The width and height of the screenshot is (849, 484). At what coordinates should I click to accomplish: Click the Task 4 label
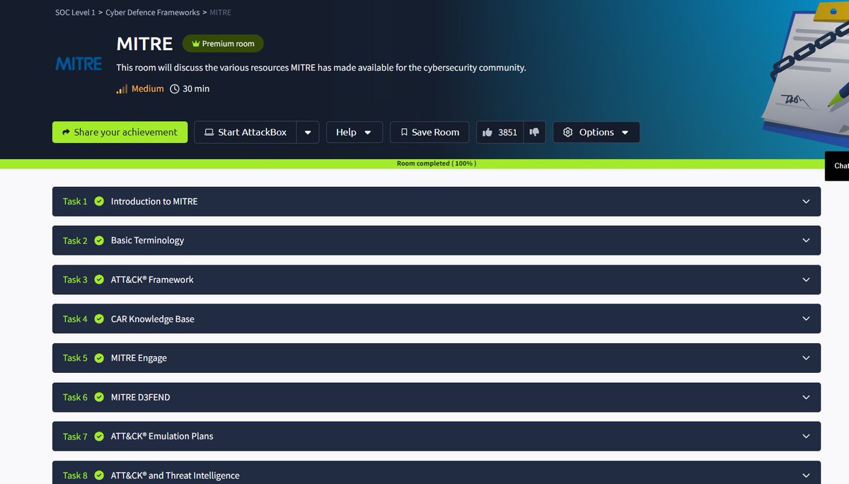pyautogui.click(x=75, y=319)
